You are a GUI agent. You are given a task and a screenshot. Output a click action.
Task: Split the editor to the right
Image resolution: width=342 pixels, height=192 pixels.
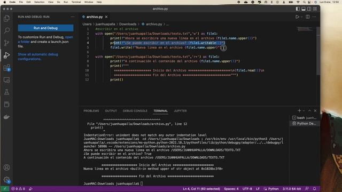pos(308,17)
